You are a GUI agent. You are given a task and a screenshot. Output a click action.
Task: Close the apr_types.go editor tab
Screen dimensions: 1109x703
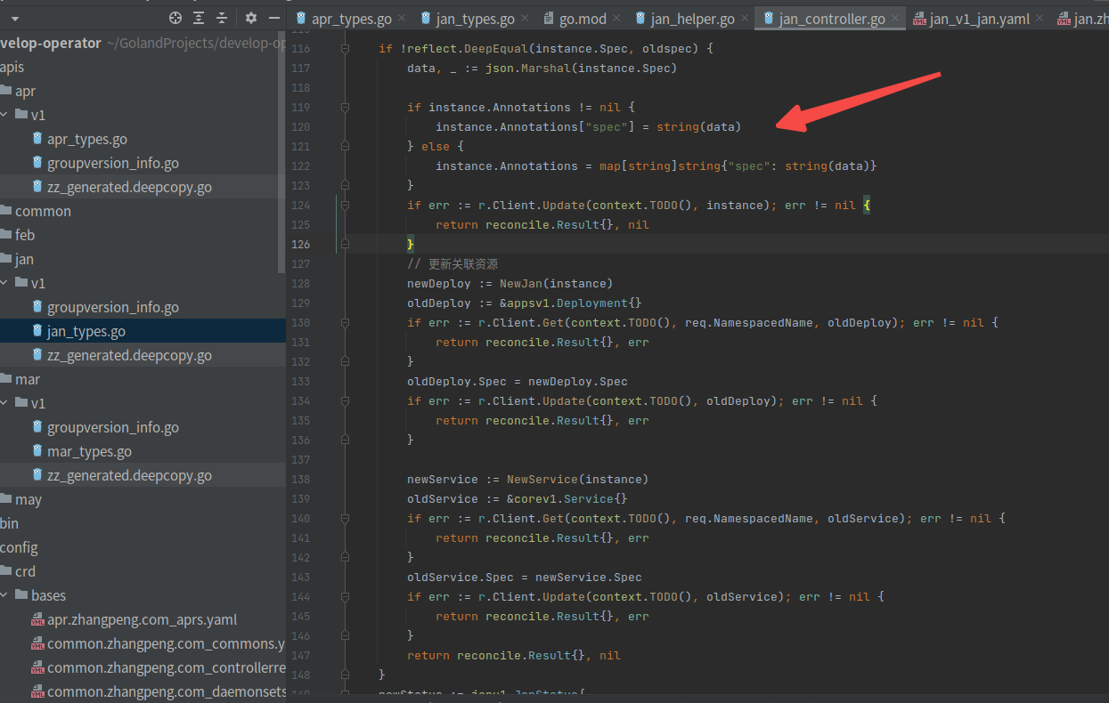(x=401, y=19)
